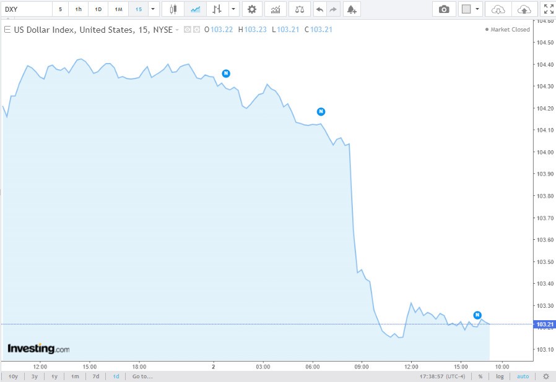Undo the last chart action
This screenshot has height=382, width=556.
(x=319, y=9)
